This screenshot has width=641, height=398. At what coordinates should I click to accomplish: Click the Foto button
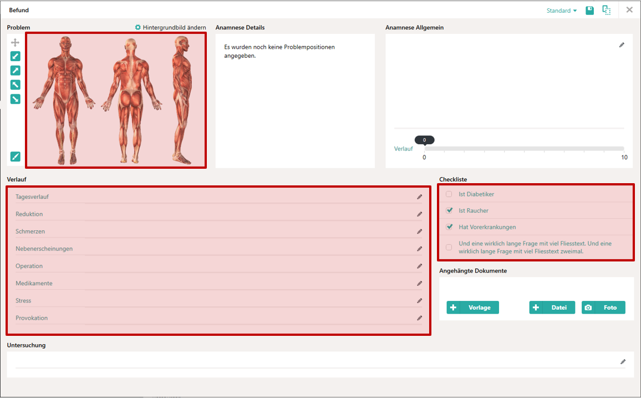(x=603, y=308)
